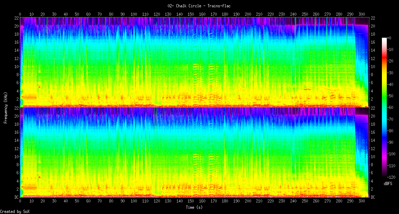Click the upper channel's left 22 kHz label
The height and width of the screenshot is (214, 399).
point(16,18)
